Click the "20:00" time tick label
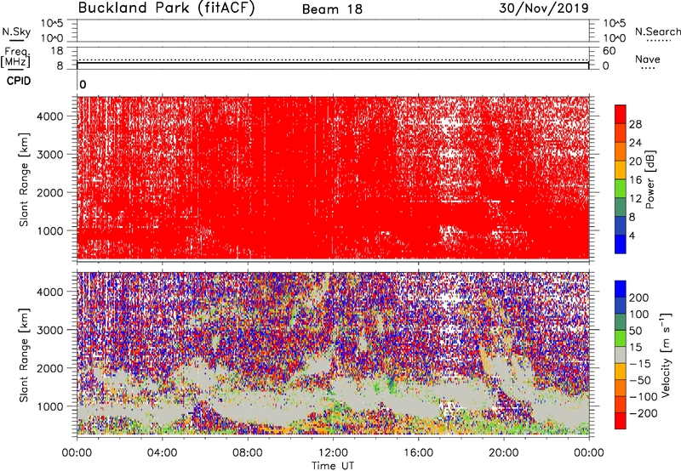This screenshot has height=471, width=681. tap(503, 453)
